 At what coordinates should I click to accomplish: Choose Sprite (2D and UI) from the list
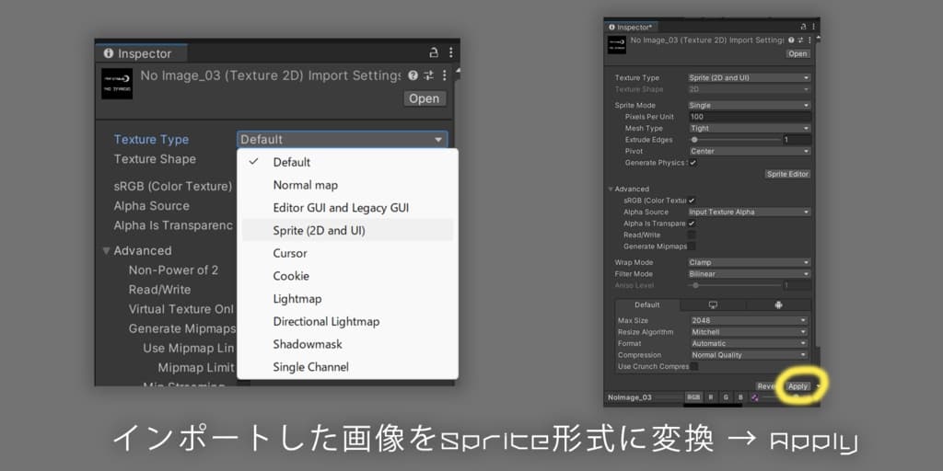pos(319,230)
